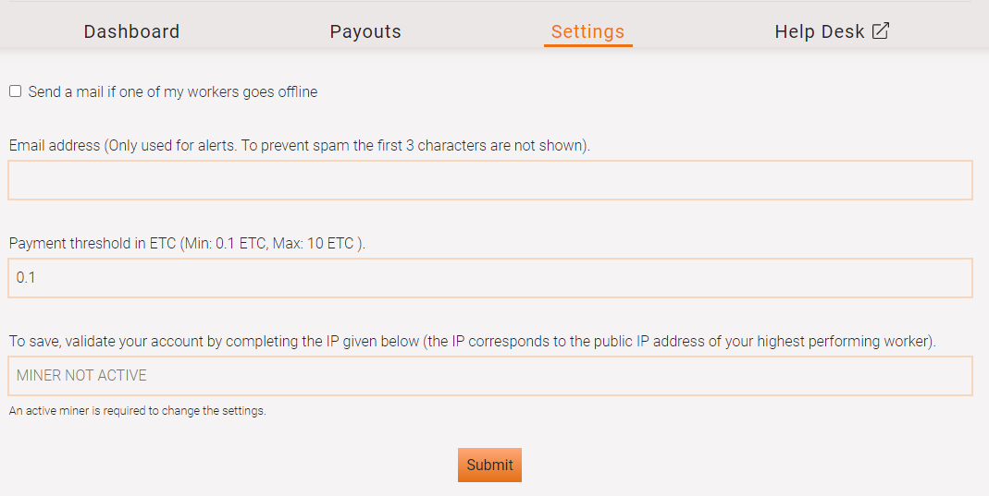Enable the worker offline mail checkbox
Viewport: 989px width, 496px height.
[15, 91]
